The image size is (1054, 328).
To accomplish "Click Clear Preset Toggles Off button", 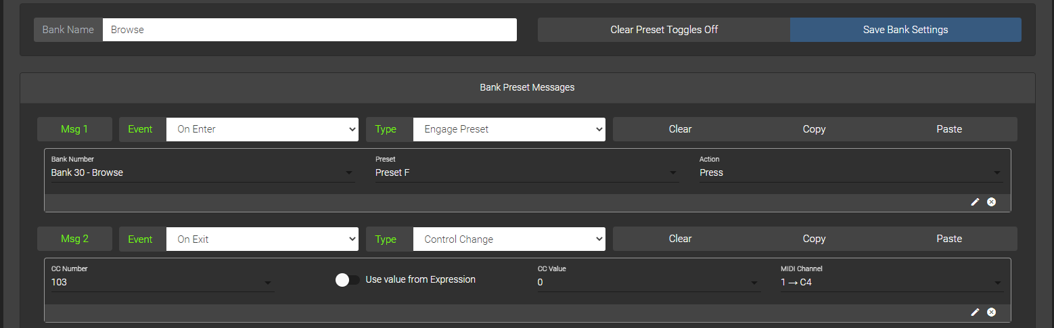I will (664, 30).
